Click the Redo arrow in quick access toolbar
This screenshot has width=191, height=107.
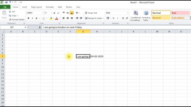16,2
